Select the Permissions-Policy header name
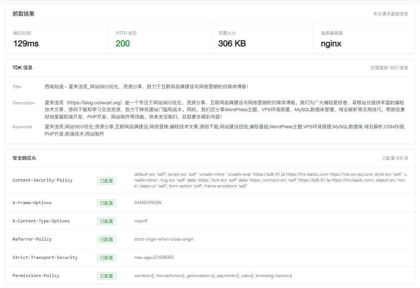 click(36, 276)
